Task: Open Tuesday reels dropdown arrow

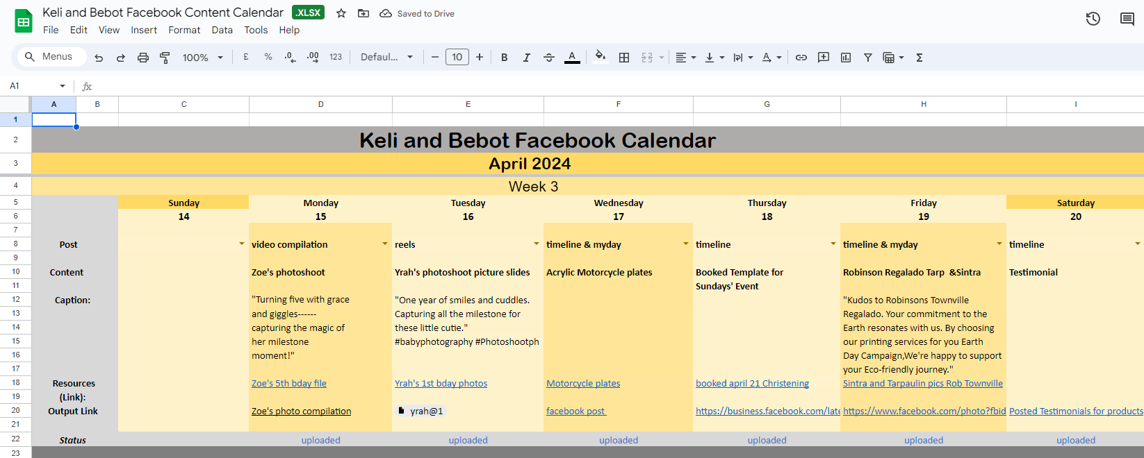Action: (536, 244)
